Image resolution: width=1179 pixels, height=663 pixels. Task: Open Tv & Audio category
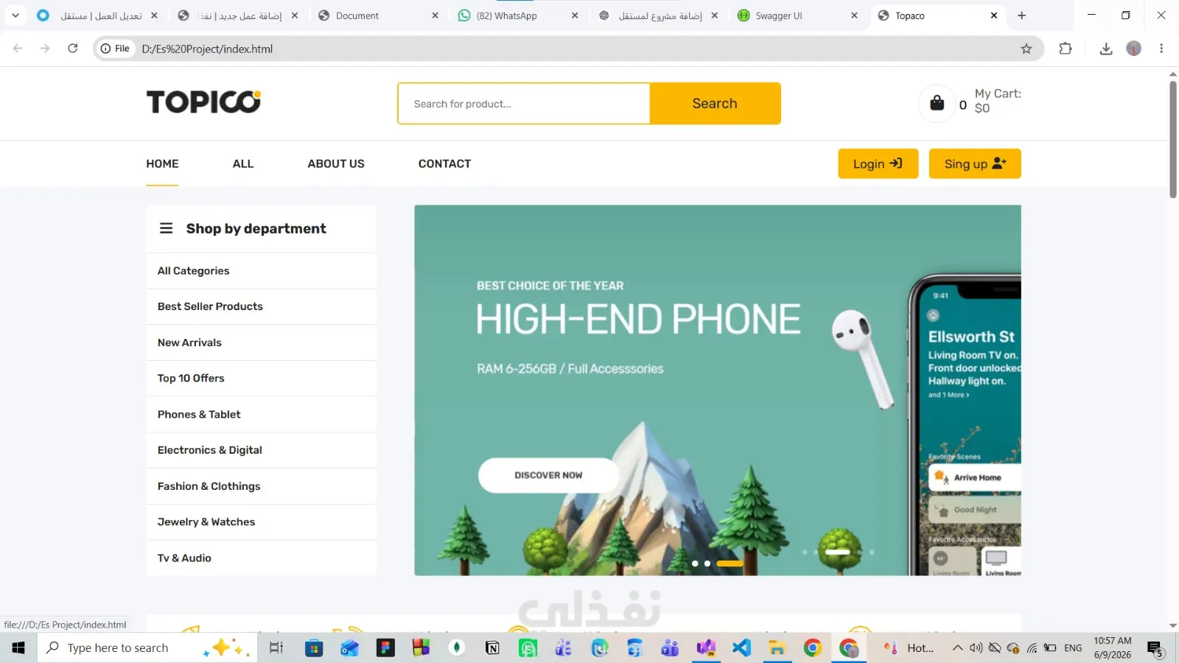261,558
